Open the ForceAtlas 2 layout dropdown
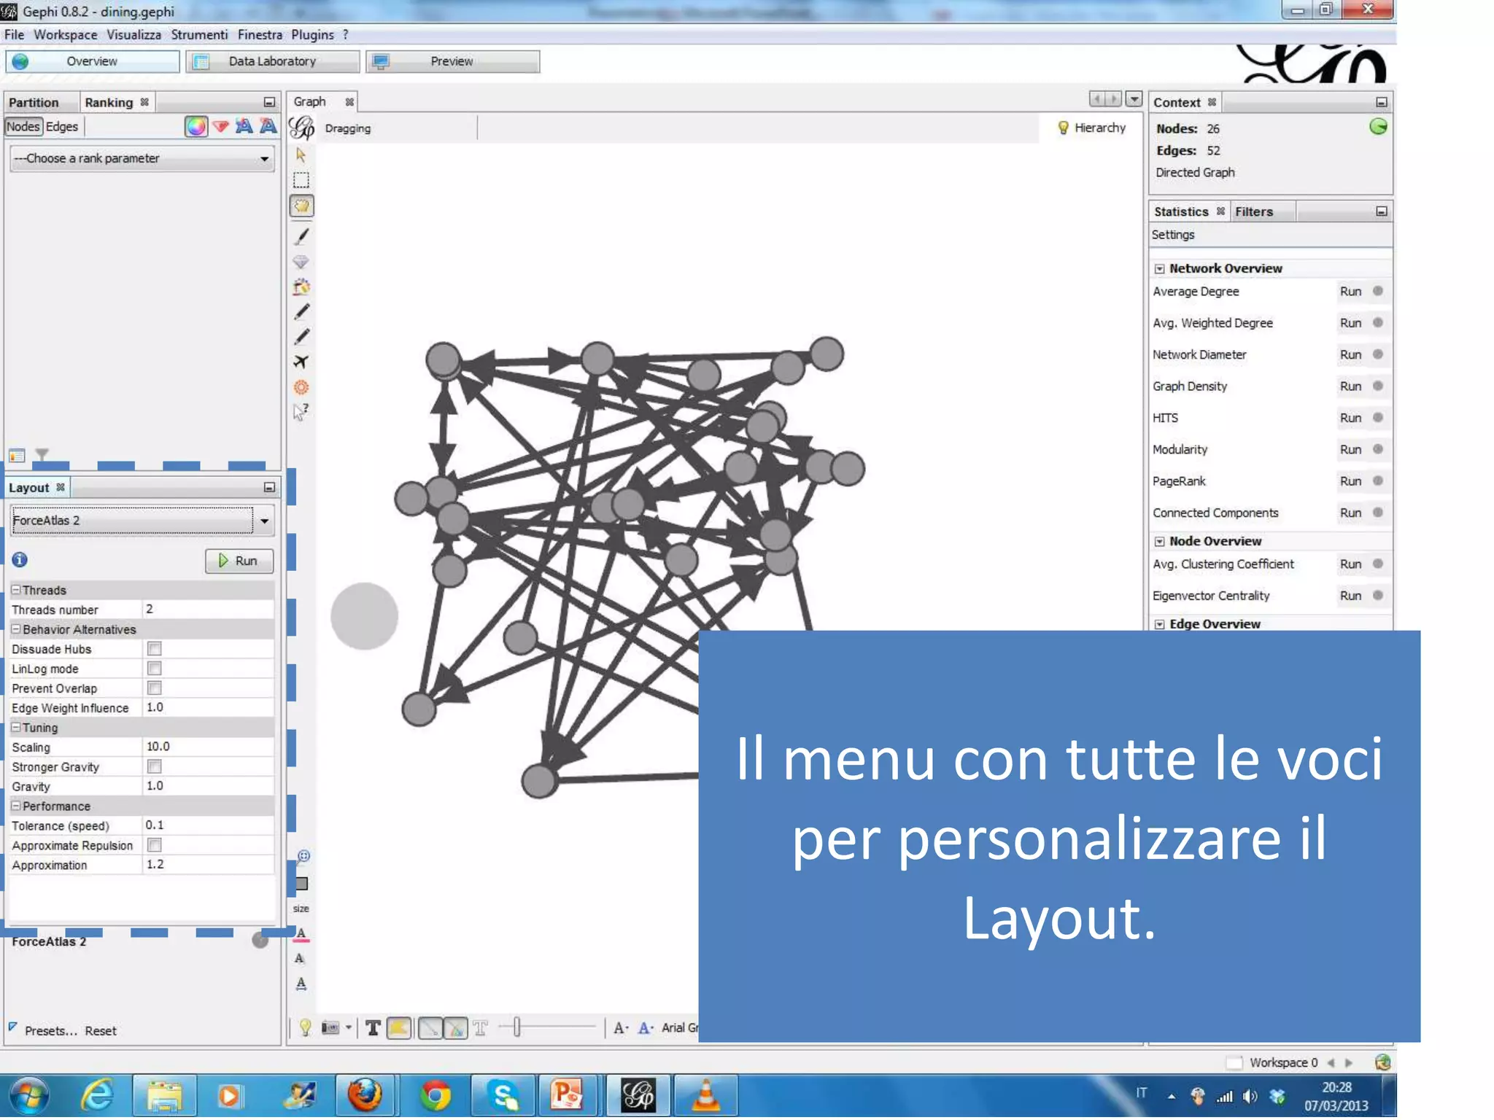 [x=142, y=521]
